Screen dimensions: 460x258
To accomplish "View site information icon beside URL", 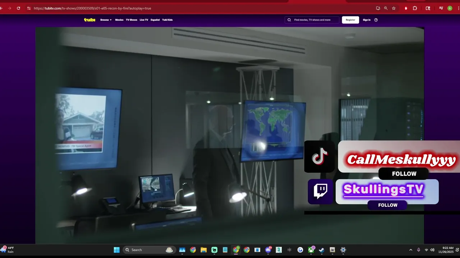I will point(29,8).
